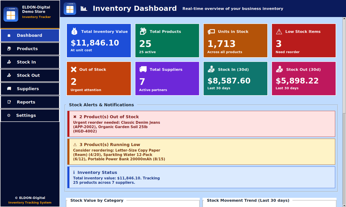Open Settings from the sidebar
This screenshot has width=346, height=207.
point(30,115)
